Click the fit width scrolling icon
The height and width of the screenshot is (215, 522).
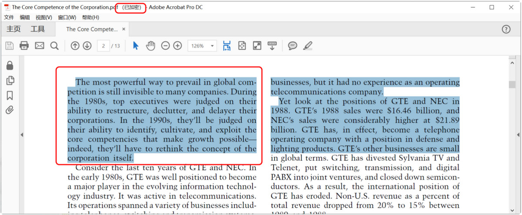point(227,46)
